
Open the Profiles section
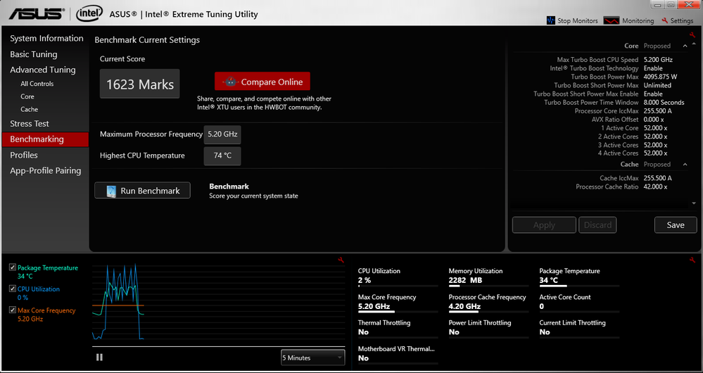[x=24, y=155]
